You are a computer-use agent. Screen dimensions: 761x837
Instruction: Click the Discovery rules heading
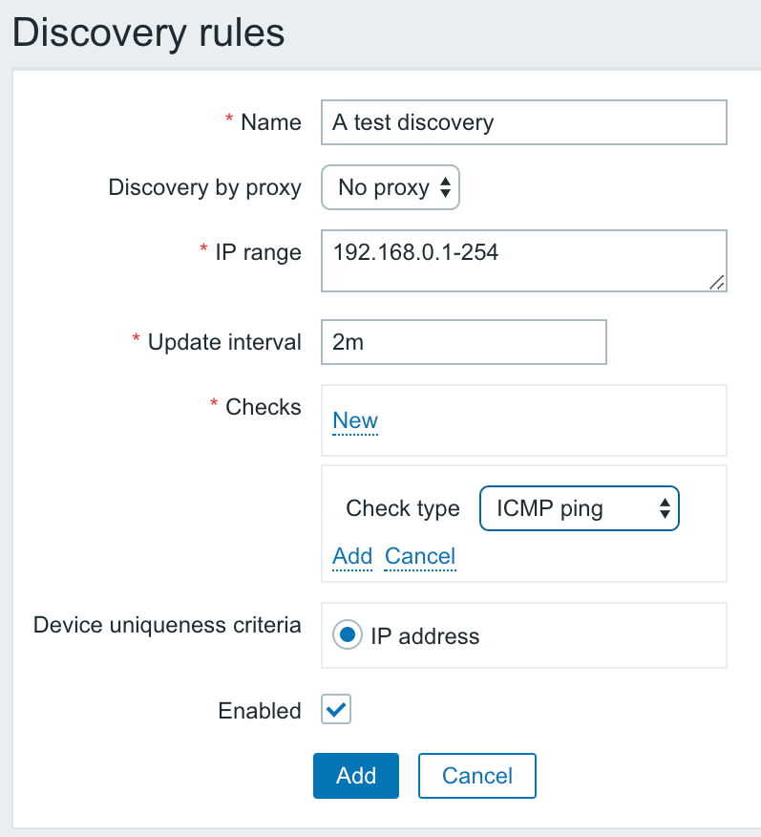(x=148, y=33)
